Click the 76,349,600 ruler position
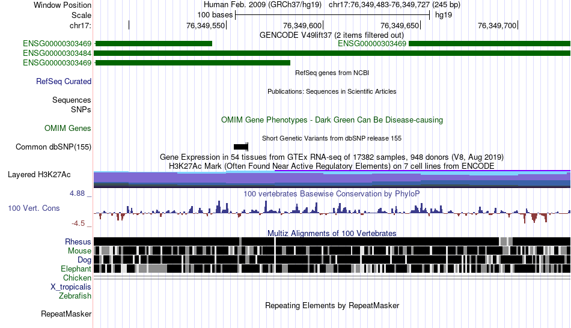 (302, 25)
